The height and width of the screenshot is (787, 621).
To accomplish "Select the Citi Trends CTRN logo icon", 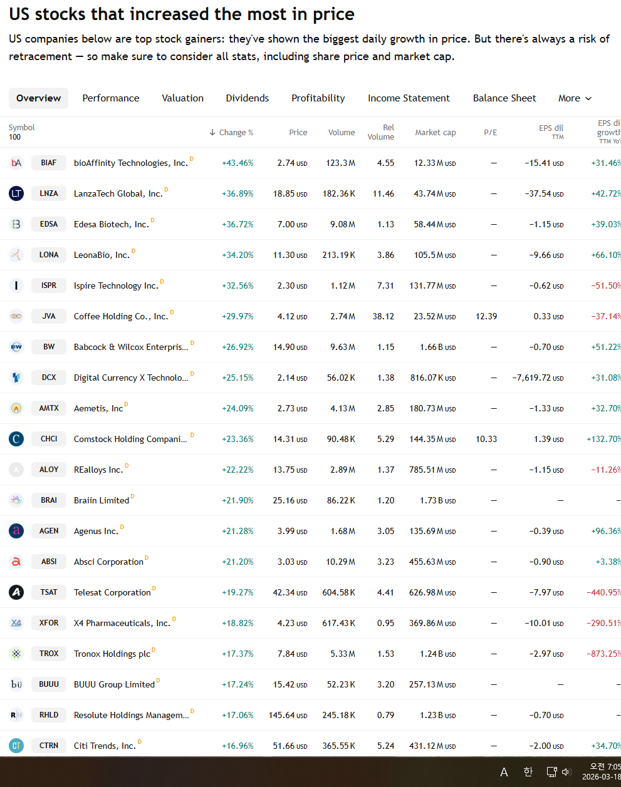I will [16, 746].
